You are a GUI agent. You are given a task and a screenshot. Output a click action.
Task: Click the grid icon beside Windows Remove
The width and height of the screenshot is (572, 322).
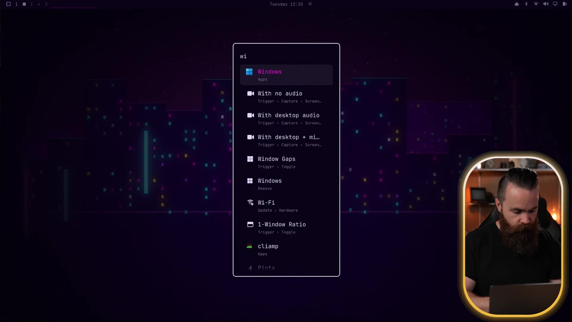(x=250, y=181)
